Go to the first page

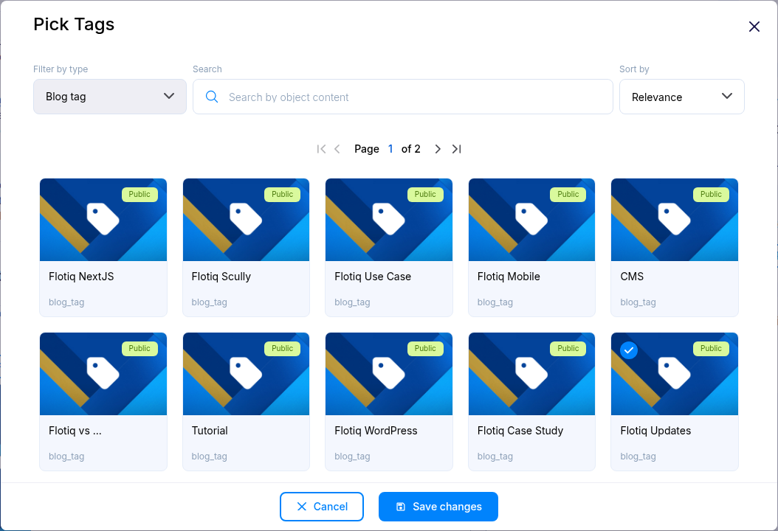tap(321, 149)
